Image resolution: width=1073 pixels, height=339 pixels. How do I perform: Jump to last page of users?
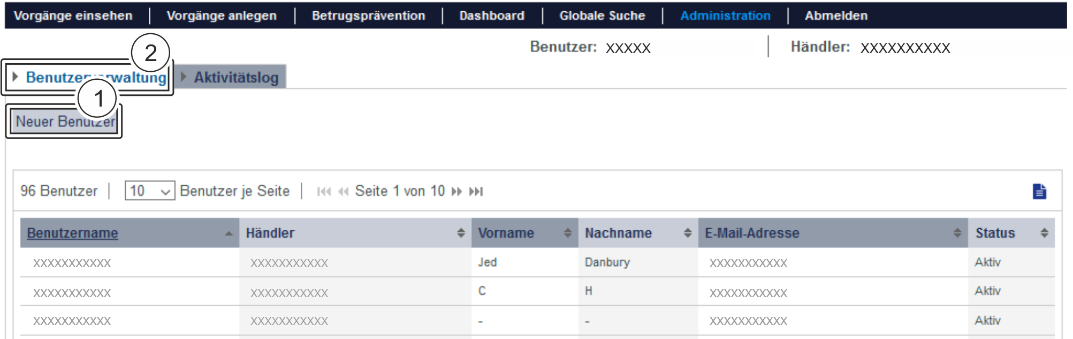(x=476, y=192)
